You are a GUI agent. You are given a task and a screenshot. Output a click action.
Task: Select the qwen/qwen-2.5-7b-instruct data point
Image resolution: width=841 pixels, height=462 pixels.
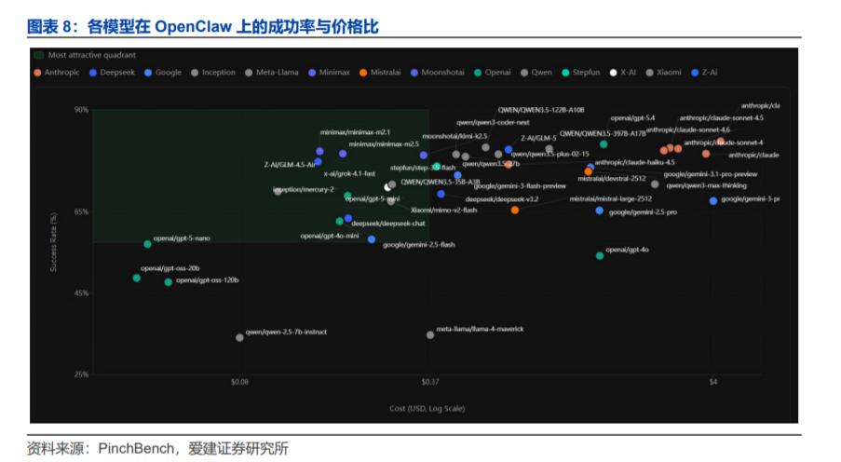point(239,337)
